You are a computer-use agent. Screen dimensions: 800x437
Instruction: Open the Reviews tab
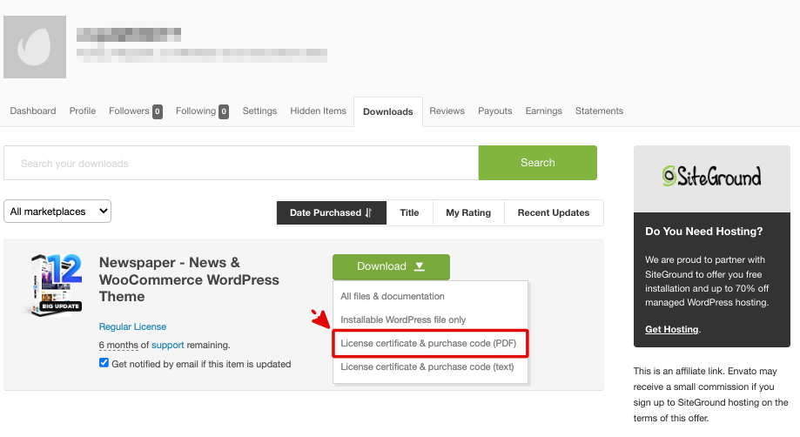click(x=447, y=111)
